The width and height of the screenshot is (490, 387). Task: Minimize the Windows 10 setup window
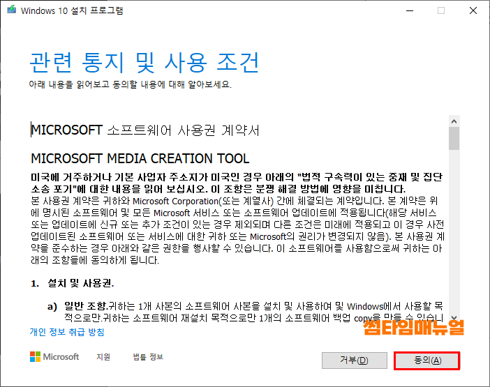click(410, 10)
